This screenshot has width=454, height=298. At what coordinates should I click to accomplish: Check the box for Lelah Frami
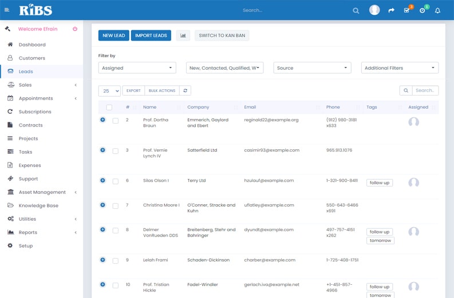coord(116,261)
